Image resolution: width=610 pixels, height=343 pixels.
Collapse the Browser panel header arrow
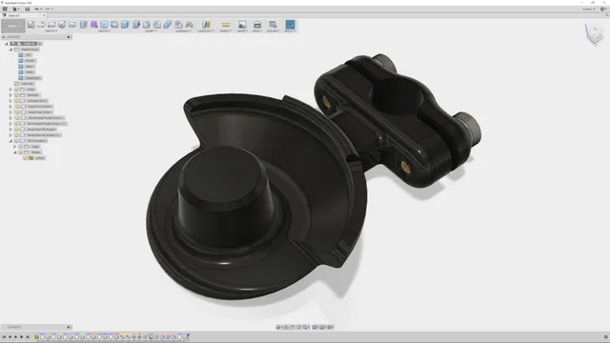coord(4,37)
